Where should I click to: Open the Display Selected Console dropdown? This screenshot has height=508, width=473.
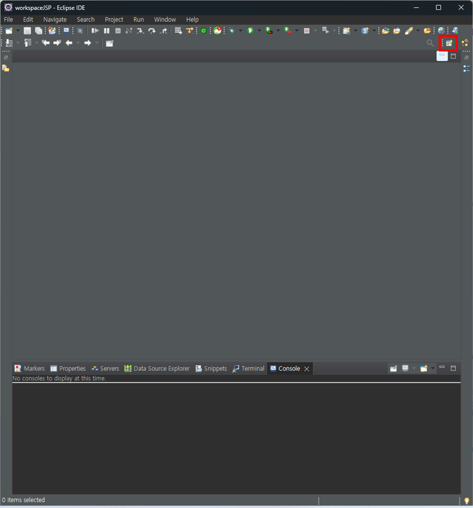point(414,368)
